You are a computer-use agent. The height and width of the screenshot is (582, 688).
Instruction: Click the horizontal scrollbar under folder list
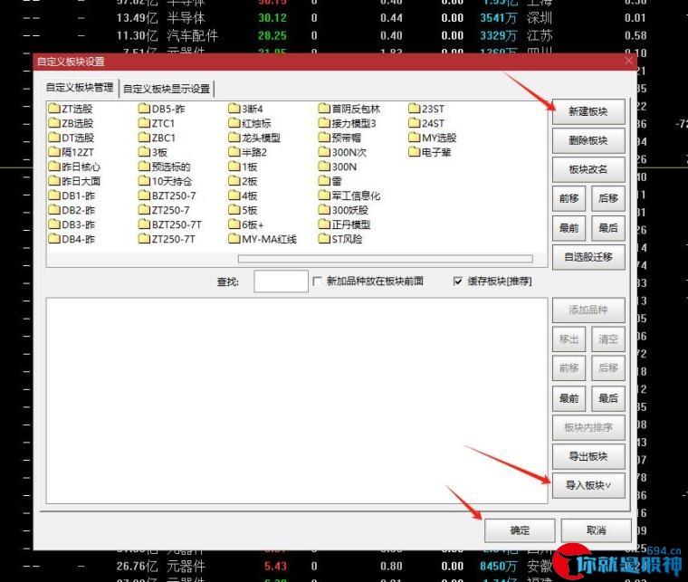point(386,259)
